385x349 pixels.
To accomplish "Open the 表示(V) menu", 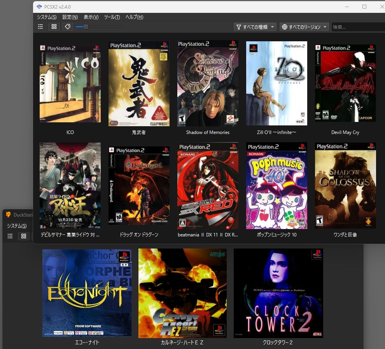I will click(91, 17).
